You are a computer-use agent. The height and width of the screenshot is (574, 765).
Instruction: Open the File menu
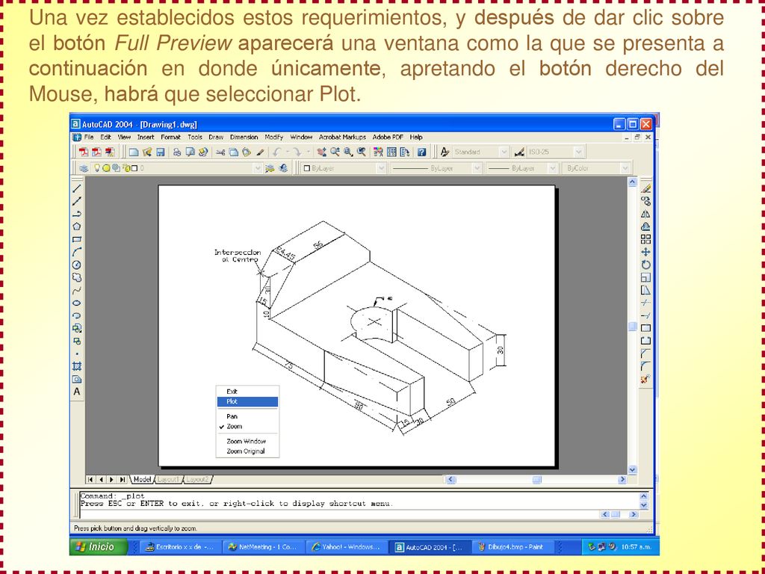click(x=89, y=138)
